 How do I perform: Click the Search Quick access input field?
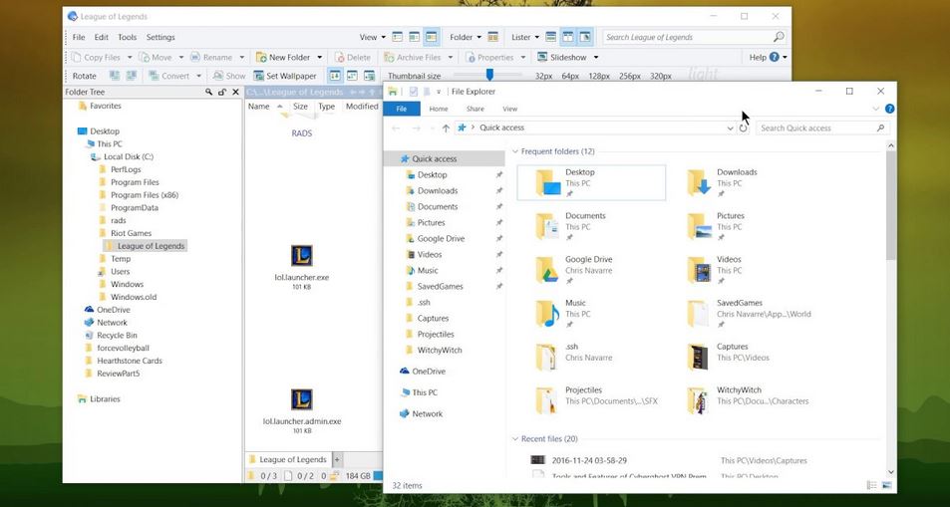point(814,127)
